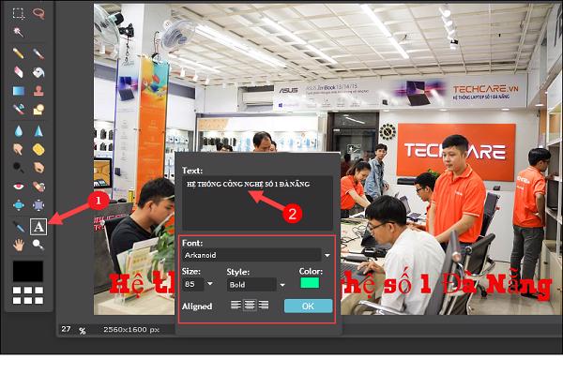Select the Smudge finger tool
Screen dimensions: 563x374
coord(19,149)
